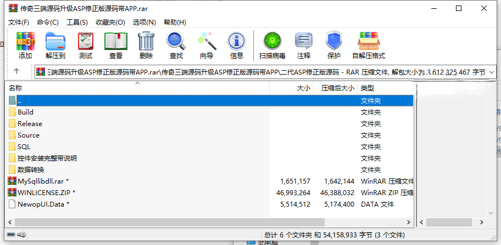501x245 pixels.
Task: Run Virus Scan (扫描病毒) icon
Action: (272, 45)
